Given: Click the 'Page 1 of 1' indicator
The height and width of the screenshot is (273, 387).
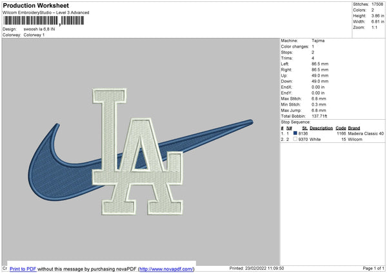Looking at the screenshot, I should point(373,268).
